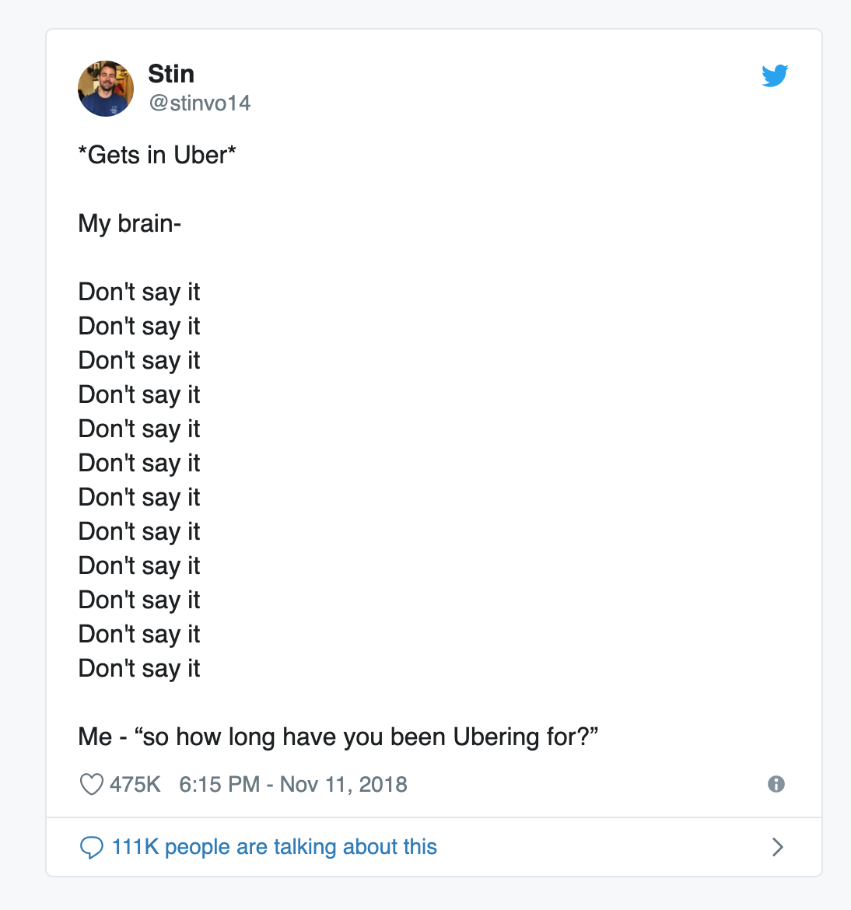
Task: Click the word Uber in first line
Action: pyautogui.click(x=200, y=155)
